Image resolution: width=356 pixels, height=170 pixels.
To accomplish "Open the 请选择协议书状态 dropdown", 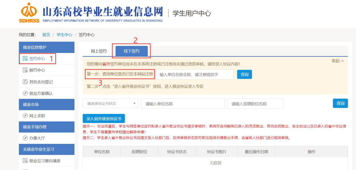I will pos(110,104).
